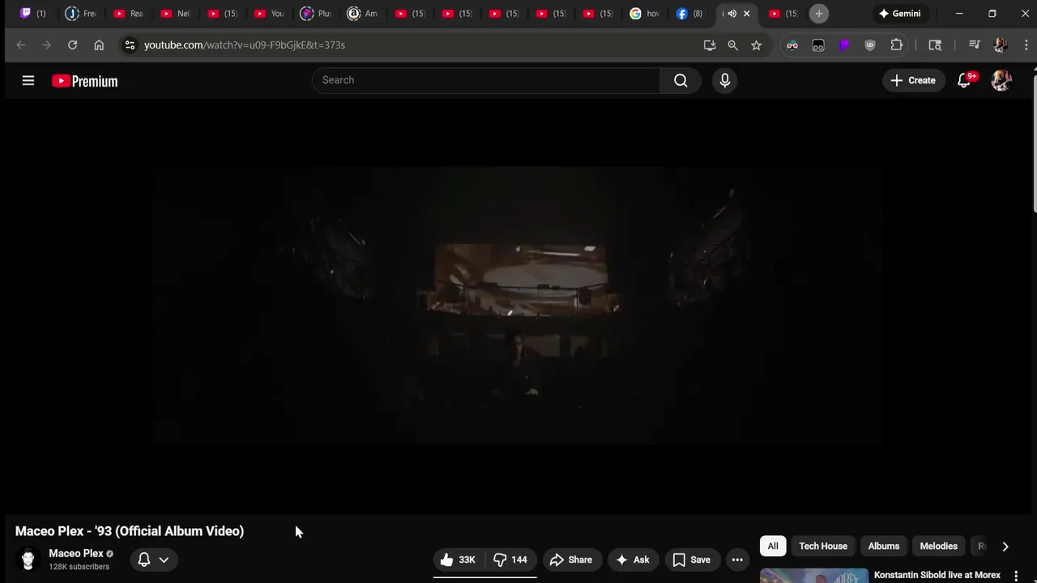Open the browser zoom magnifier icon
This screenshot has height=583, width=1037.
[733, 45]
